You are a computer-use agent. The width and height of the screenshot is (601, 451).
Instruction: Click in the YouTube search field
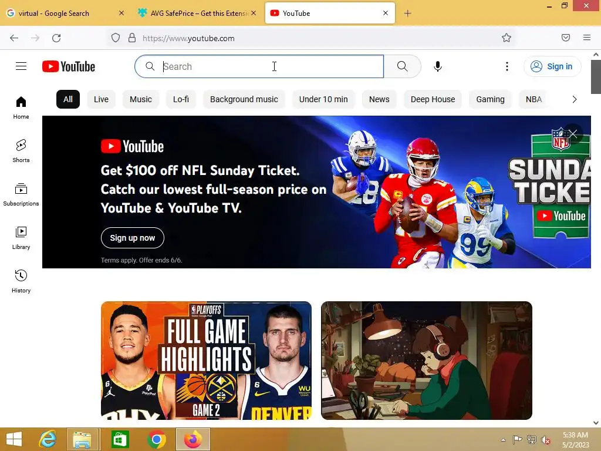point(259,66)
